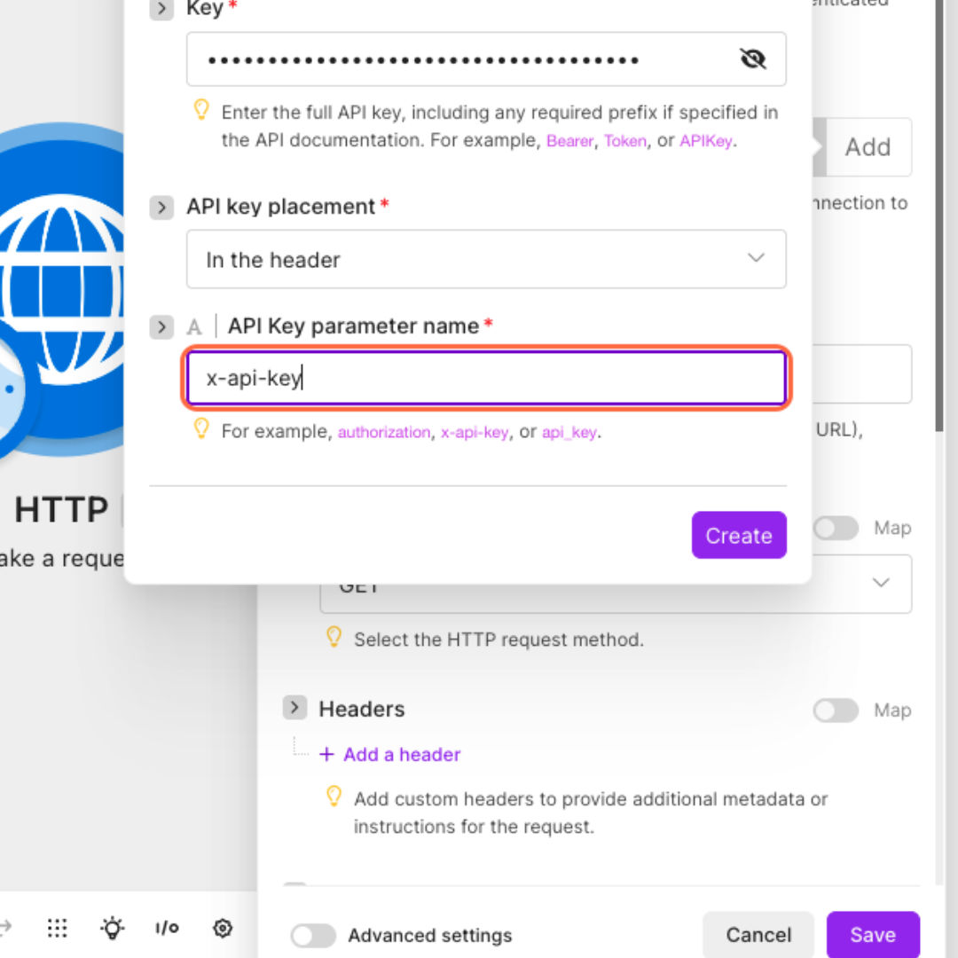Click the panel vertical scrollbar
Screen dimensions: 958x958
point(939,214)
